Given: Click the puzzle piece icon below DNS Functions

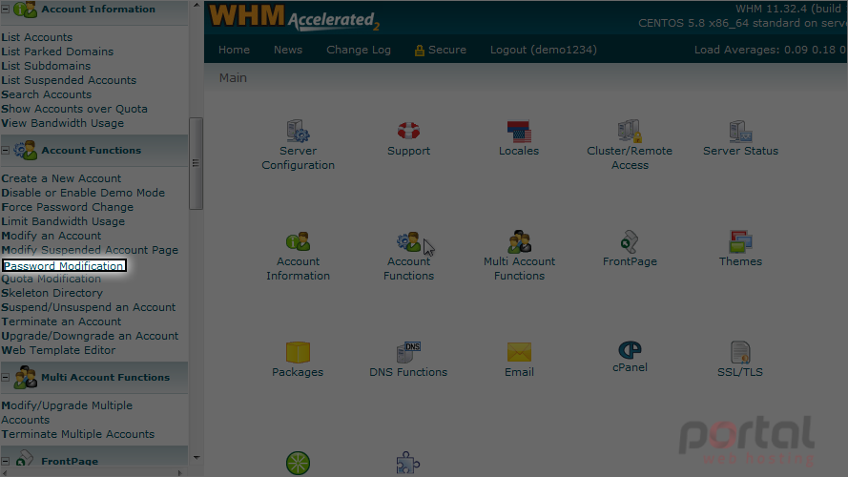Looking at the screenshot, I should click(x=408, y=463).
